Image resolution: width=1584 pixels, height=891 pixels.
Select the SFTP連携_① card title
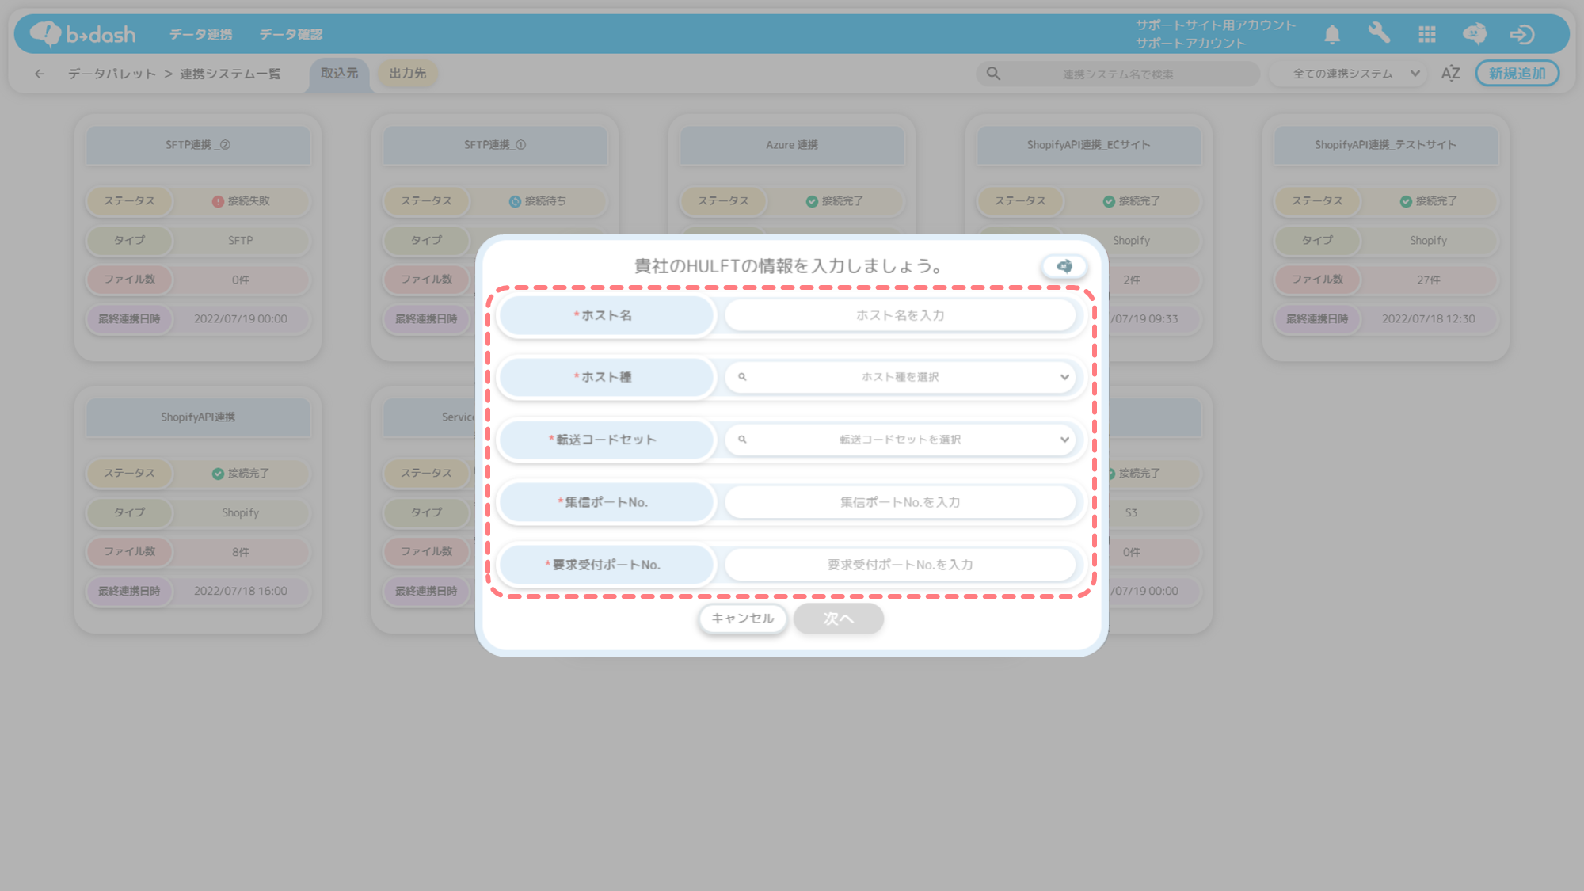click(x=495, y=145)
